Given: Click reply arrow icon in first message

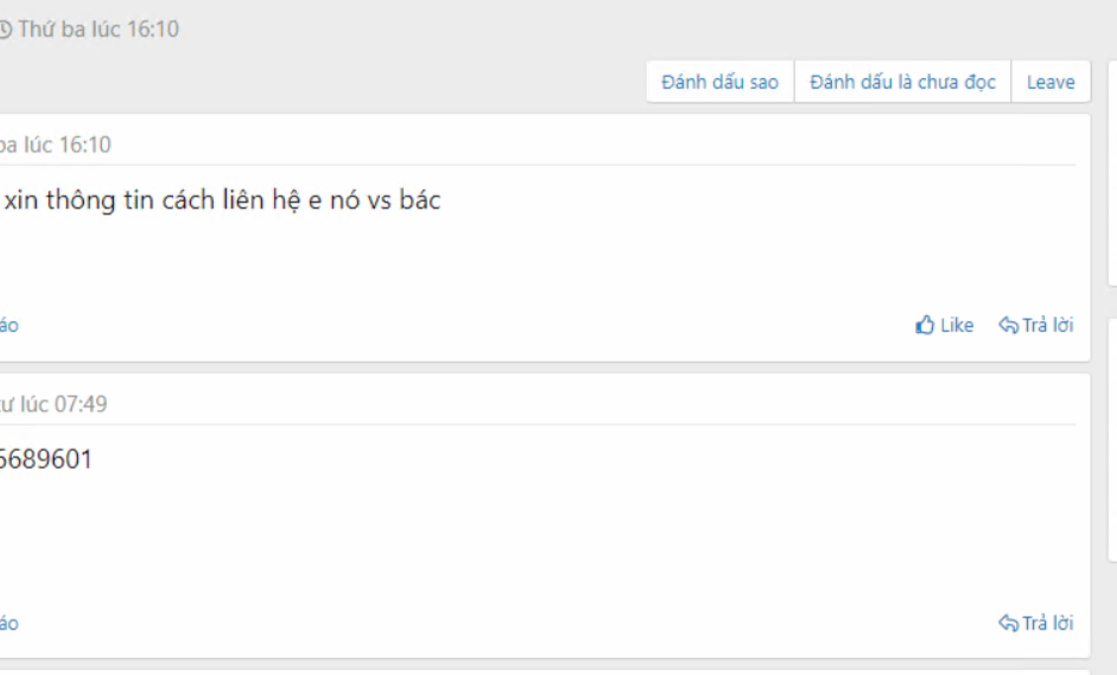Looking at the screenshot, I should point(1008,325).
